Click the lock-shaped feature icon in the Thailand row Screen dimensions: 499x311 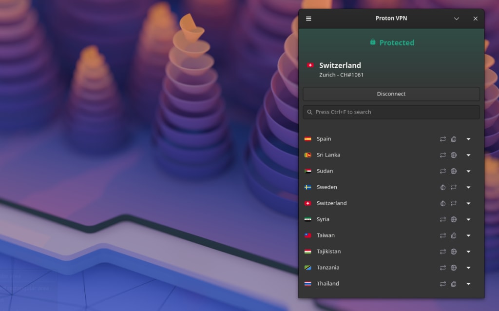[x=454, y=284]
